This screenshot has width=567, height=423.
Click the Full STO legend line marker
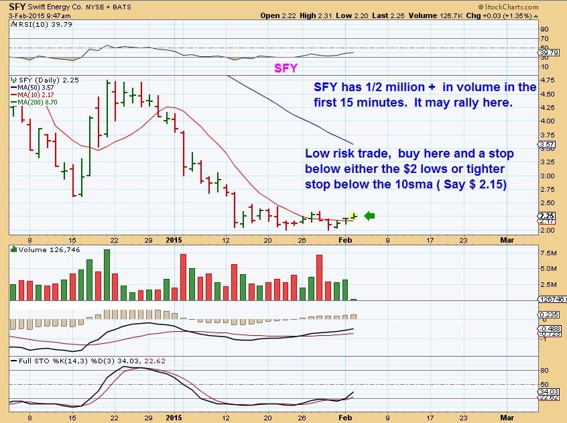point(14,361)
